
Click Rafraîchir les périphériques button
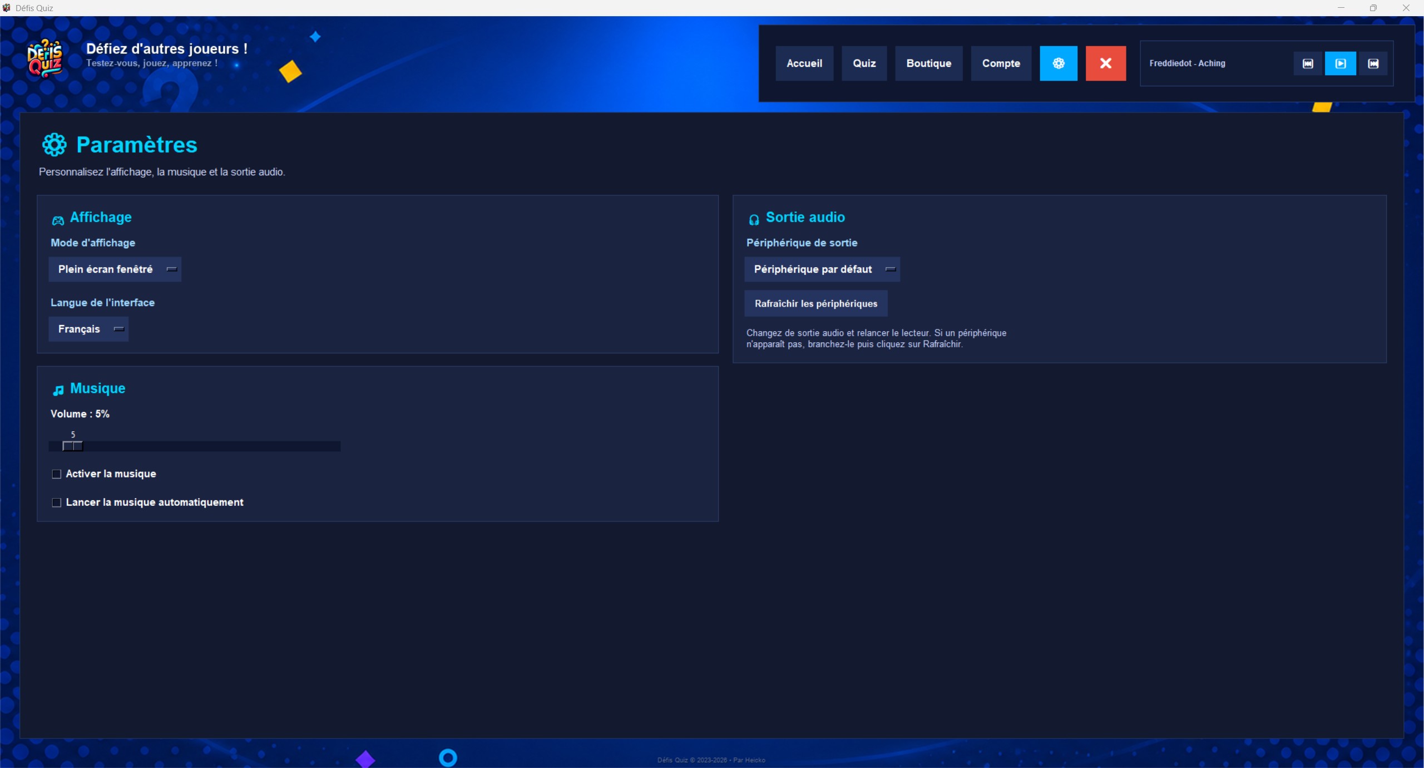click(x=815, y=303)
